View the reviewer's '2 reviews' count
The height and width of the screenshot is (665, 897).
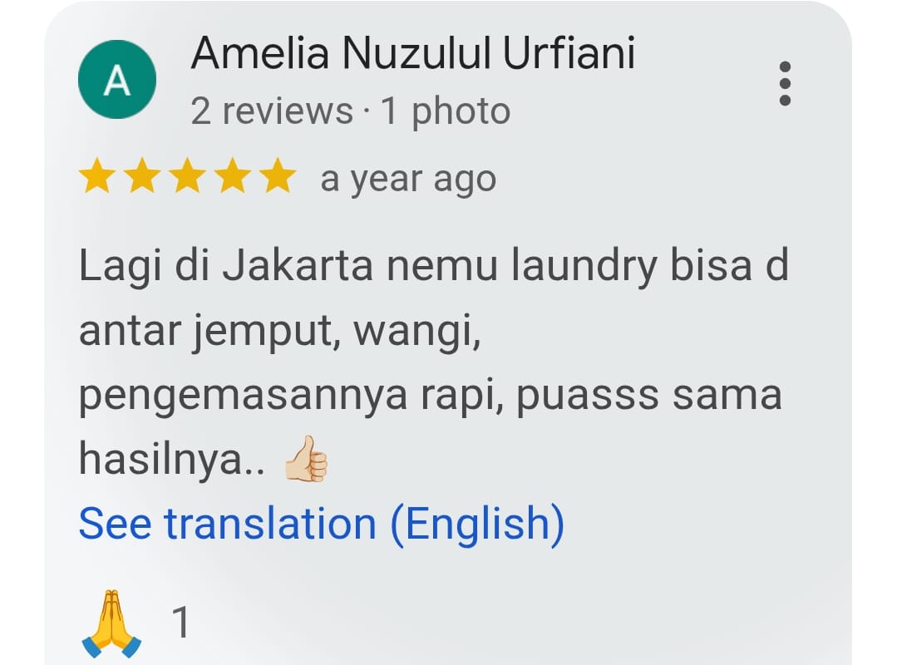point(272,111)
